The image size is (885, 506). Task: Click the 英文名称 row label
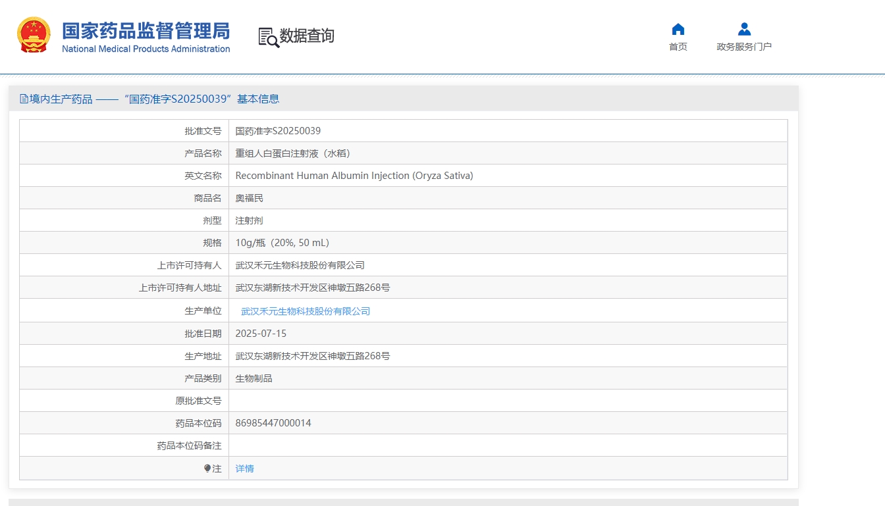point(203,176)
